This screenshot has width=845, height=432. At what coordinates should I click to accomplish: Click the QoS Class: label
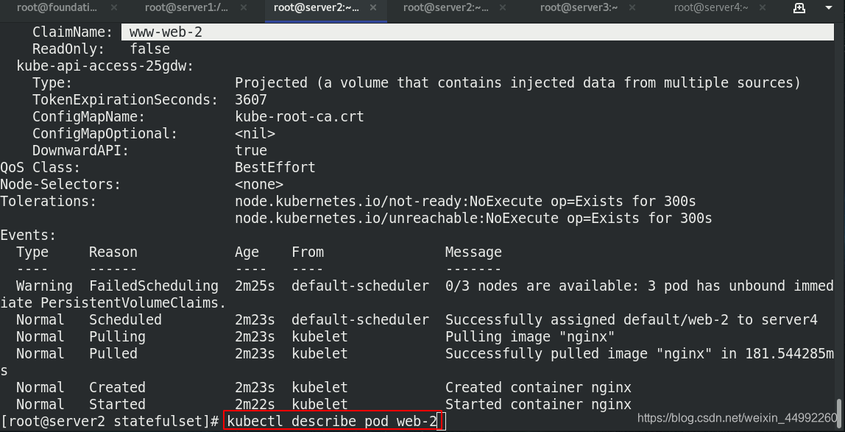40,168
